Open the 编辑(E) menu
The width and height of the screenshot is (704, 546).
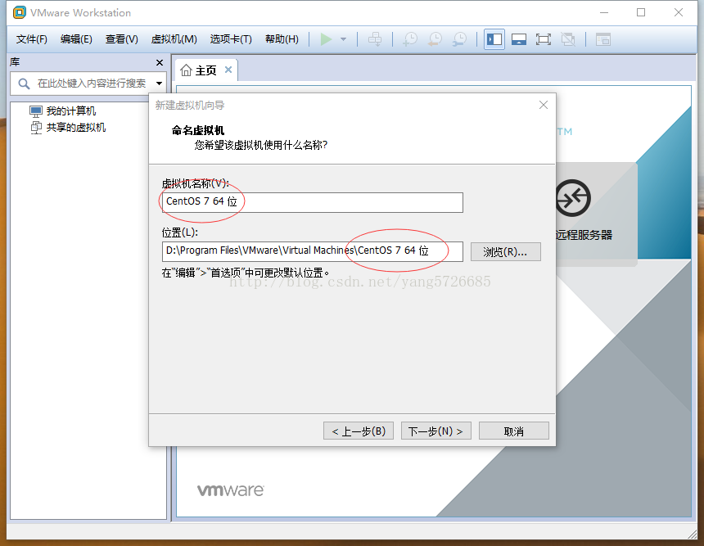(x=76, y=39)
